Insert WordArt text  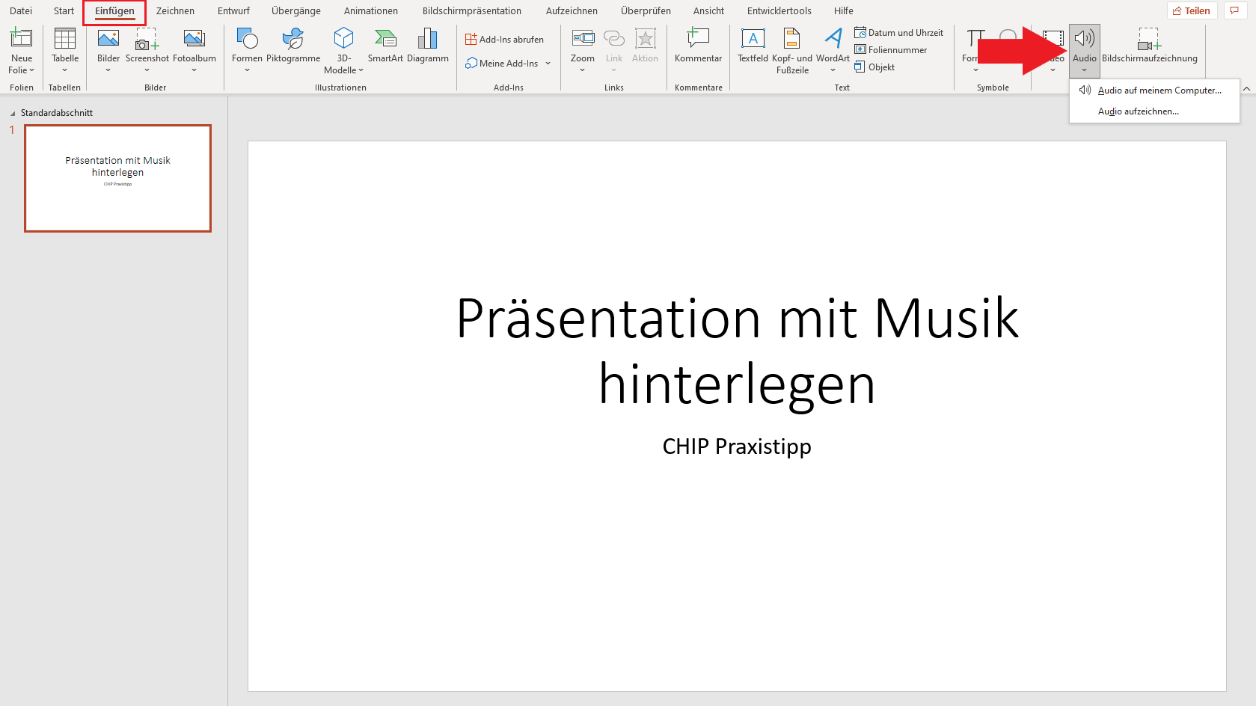coord(832,45)
